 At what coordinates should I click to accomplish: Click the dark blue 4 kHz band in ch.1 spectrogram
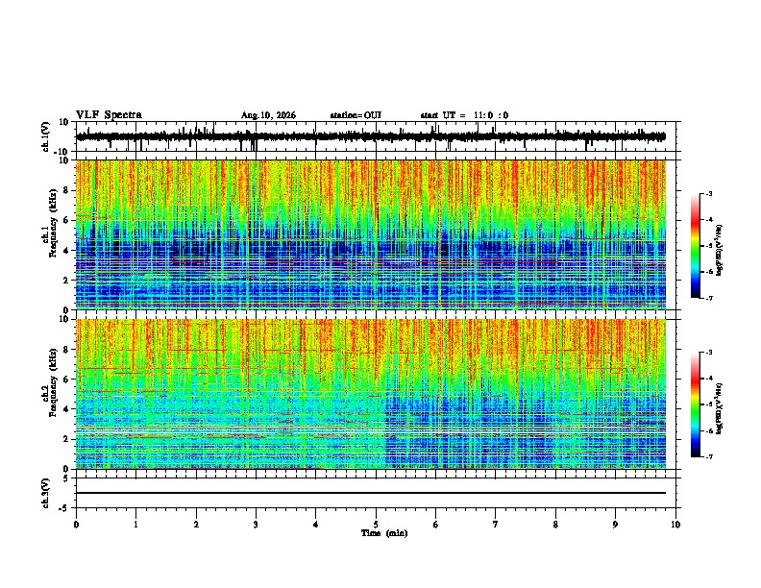pyautogui.click(x=371, y=250)
